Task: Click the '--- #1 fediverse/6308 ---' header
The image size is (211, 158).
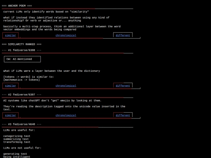Action: click(x=21, y=50)
